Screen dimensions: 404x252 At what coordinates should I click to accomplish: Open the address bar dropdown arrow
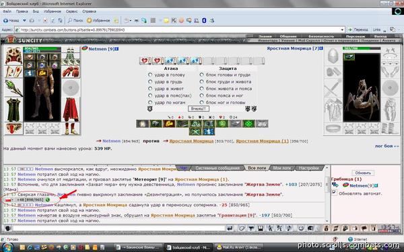point(342,30)
